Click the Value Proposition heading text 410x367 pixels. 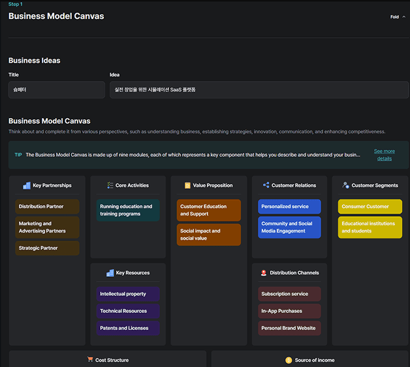click(x=213, y=185)
